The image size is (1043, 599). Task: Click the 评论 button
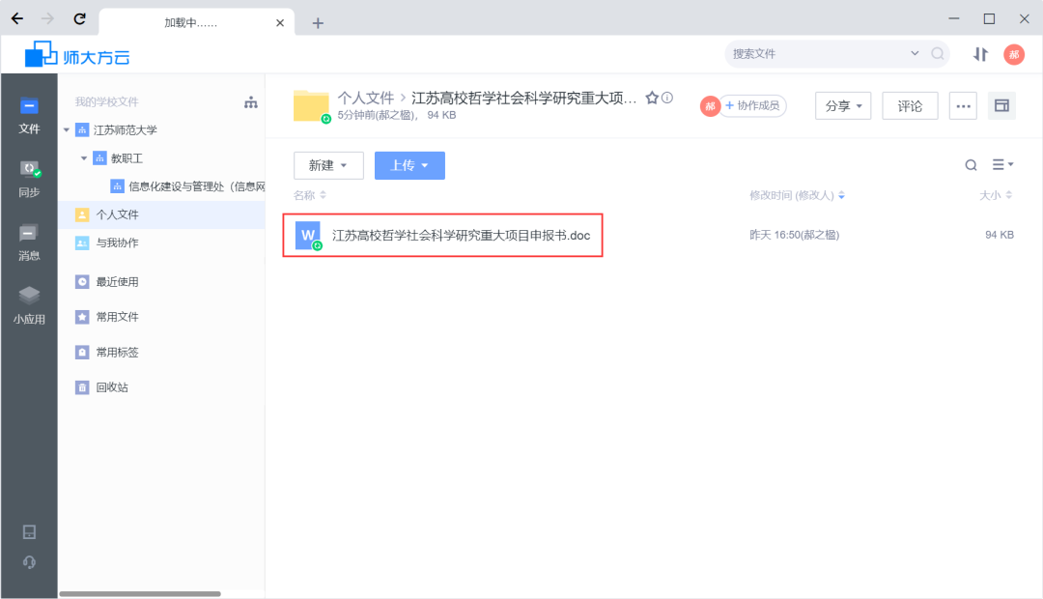(x=909, y=105)
